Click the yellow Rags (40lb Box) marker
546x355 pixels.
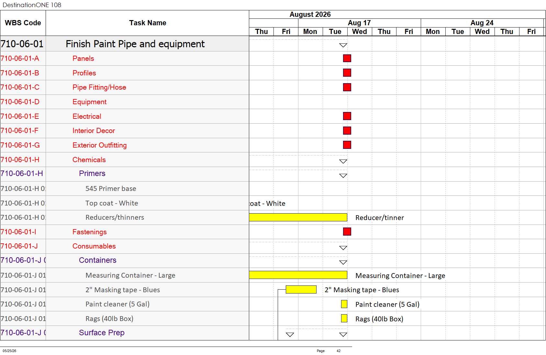pos(344,318)
